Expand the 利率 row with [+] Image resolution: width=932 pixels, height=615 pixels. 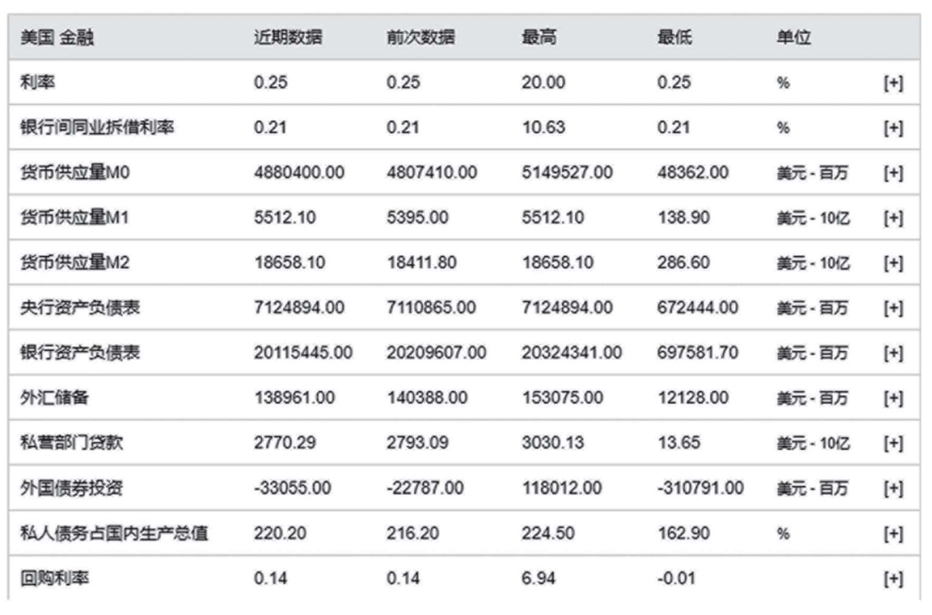point(893,83)
